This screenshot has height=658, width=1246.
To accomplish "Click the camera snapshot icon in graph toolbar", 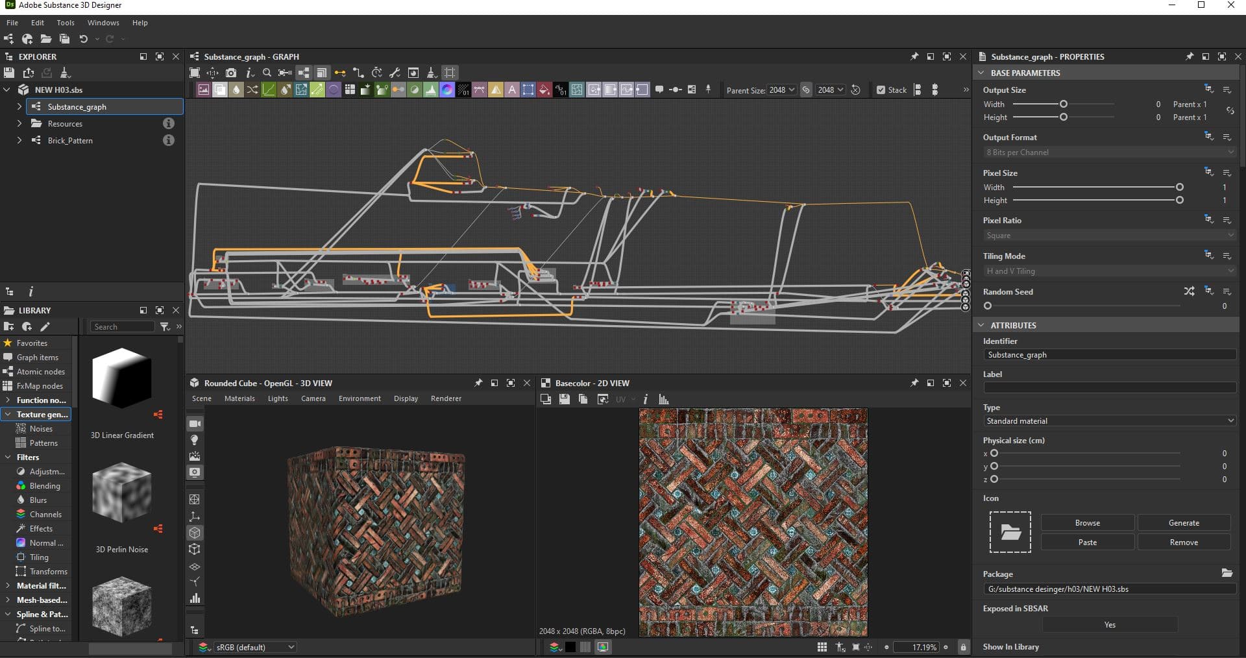I will coord(231,73).
